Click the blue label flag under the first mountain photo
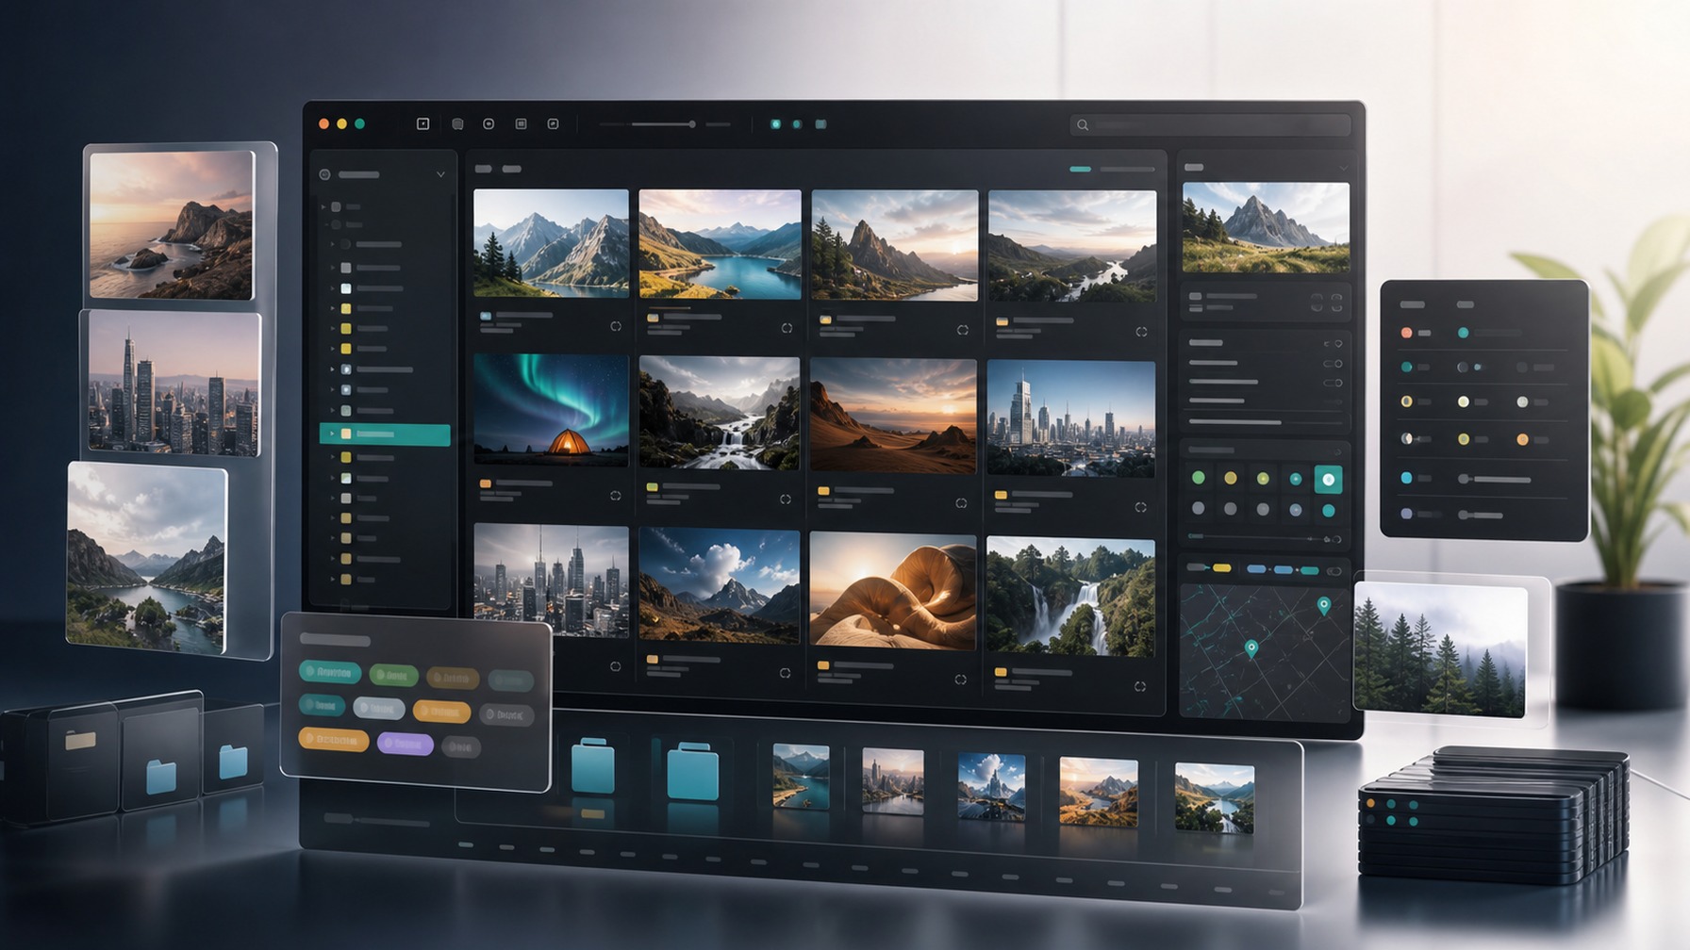This screenshot has height=950, width=1690. click(486, 317)
